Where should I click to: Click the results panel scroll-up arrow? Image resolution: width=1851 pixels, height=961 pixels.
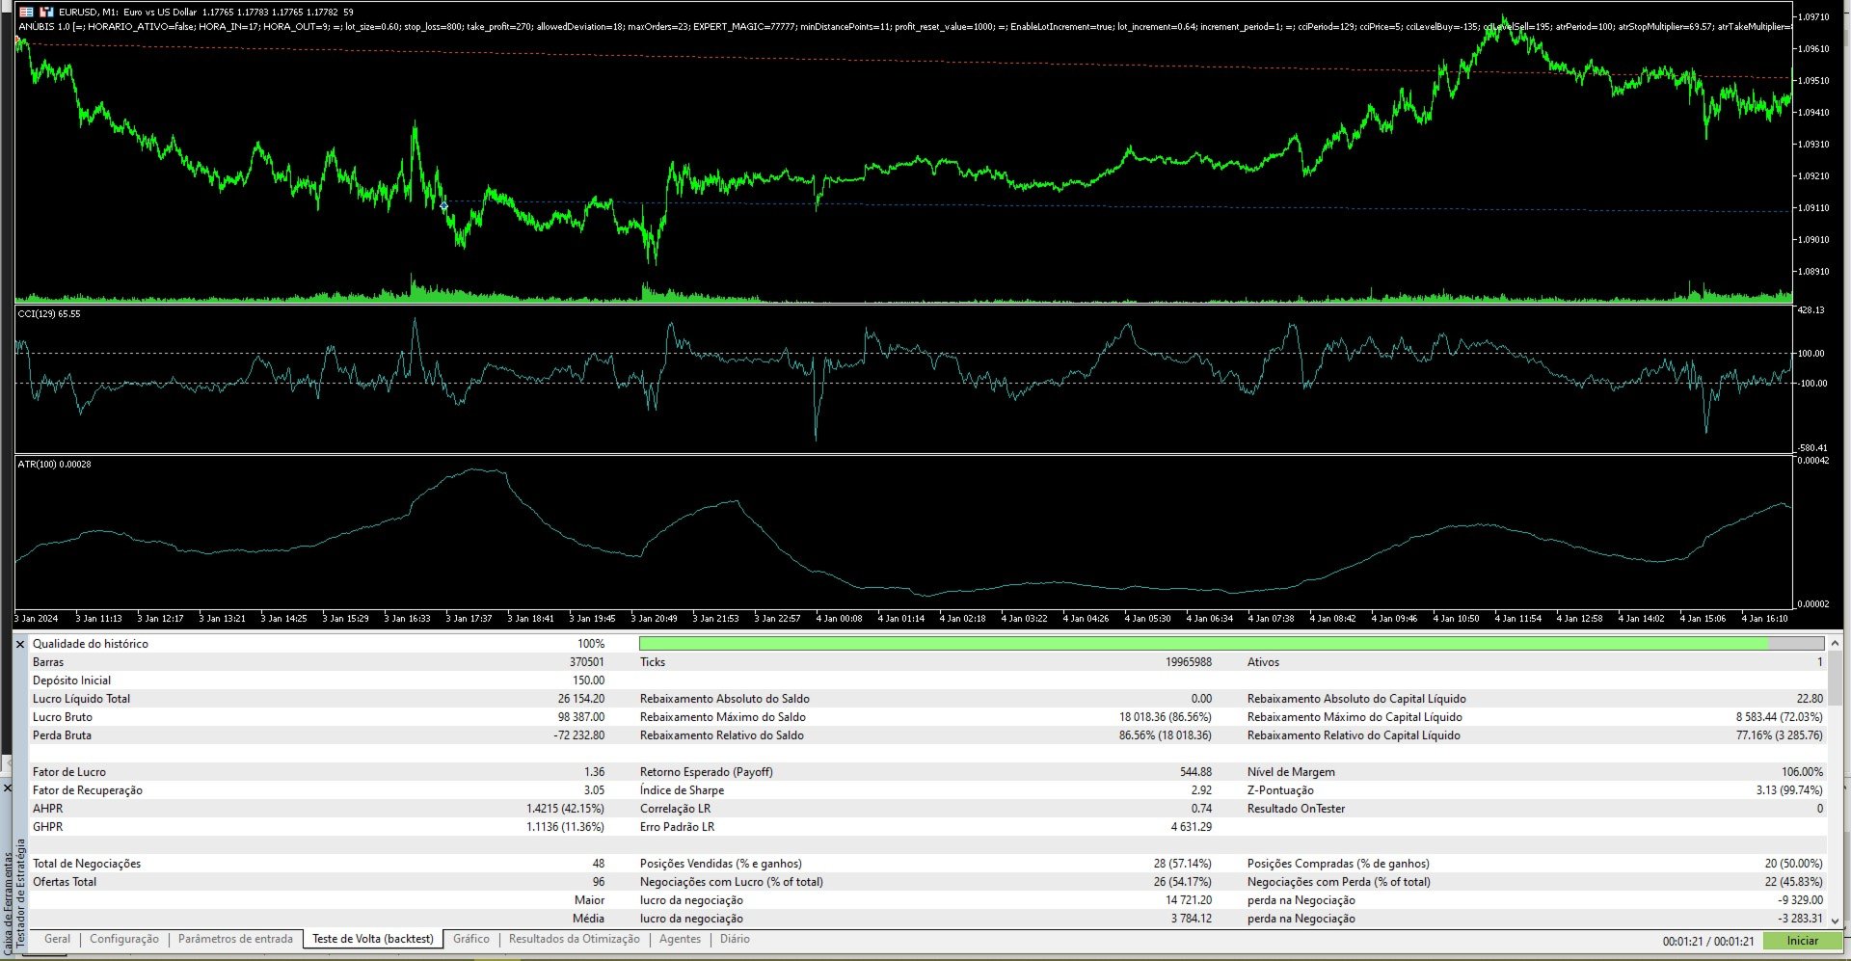(1835, 643)
